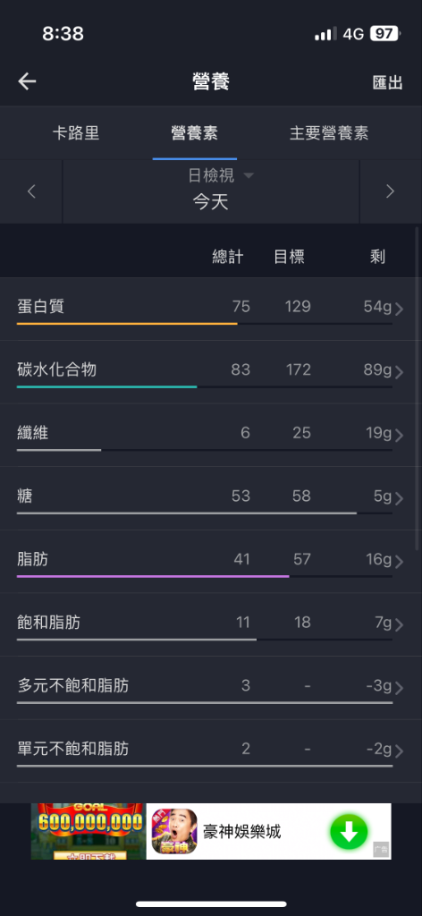Go to previous day arrow
The image size is (422, 916).
point(31,191)
